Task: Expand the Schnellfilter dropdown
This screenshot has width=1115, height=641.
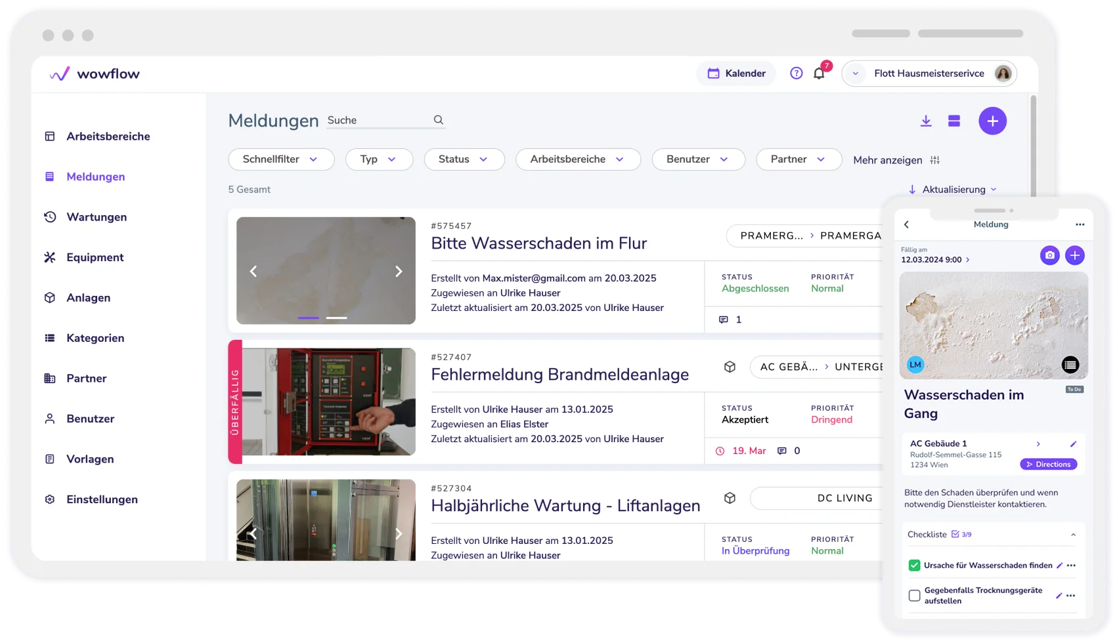Action: [281, 159]
